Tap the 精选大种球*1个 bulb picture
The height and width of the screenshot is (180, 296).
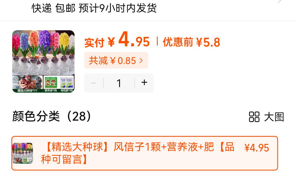[27, 84]
